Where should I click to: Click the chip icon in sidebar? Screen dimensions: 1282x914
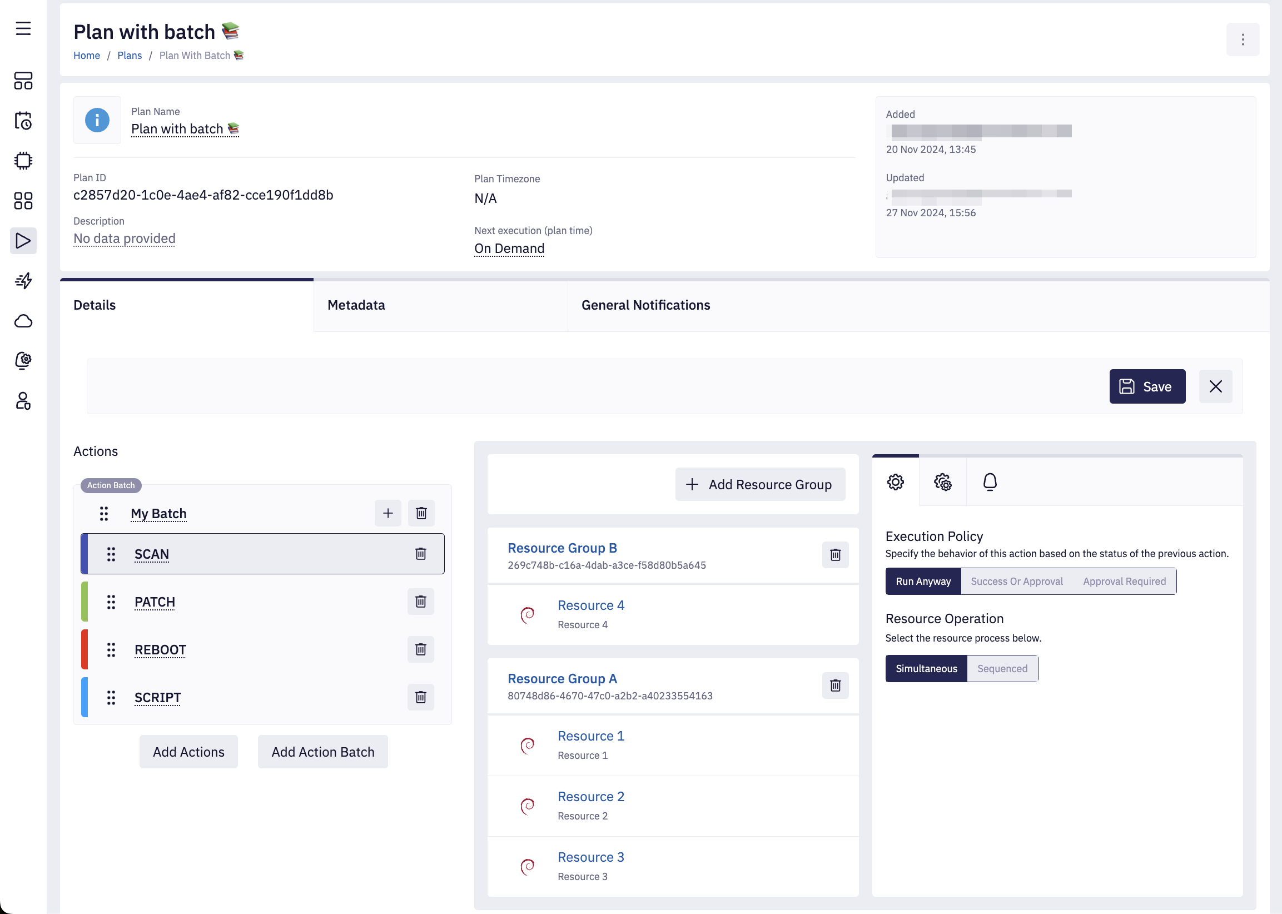click(x=23, y=161)
